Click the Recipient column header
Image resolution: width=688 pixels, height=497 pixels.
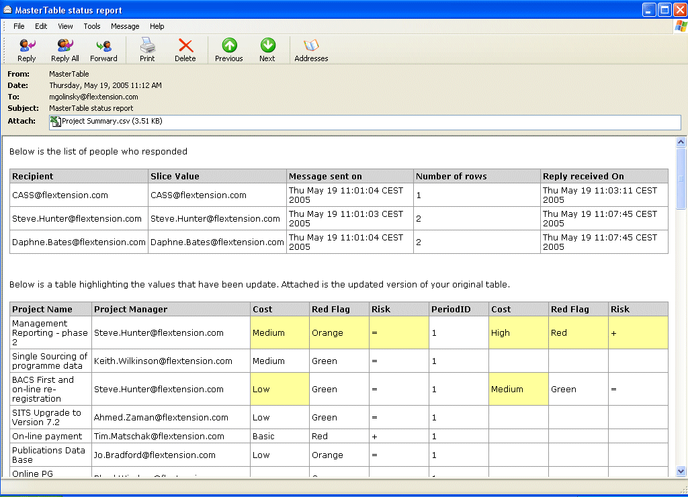coord(79,177)
